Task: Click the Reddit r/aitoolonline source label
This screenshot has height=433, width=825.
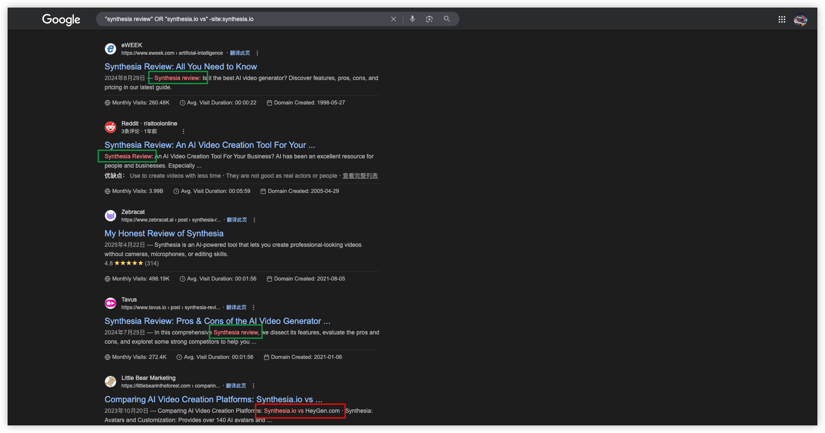Action: (149, 123)
